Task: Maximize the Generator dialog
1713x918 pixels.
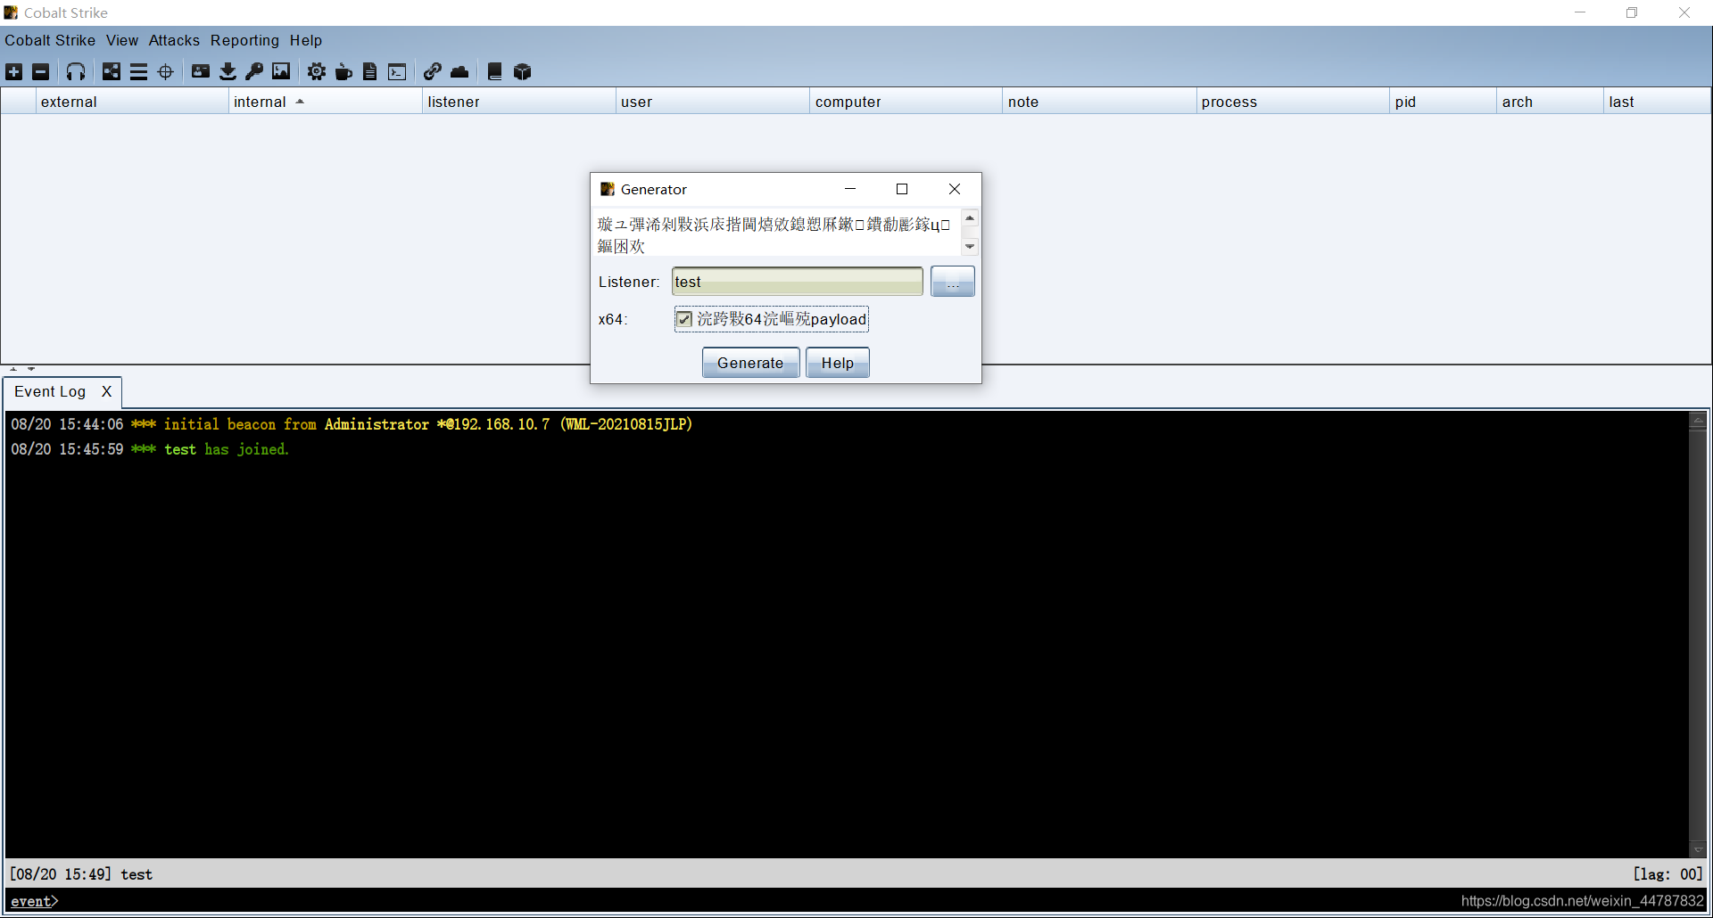Action: tap(902, 189)
